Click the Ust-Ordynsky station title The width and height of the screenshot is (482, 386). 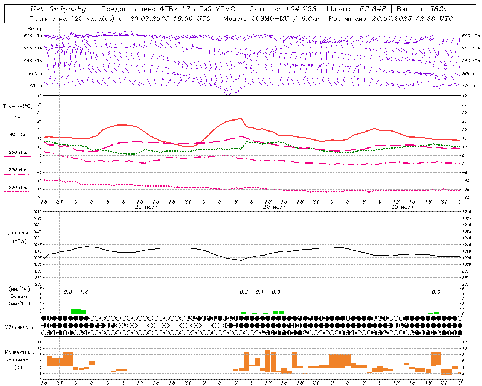pos(58,9)
